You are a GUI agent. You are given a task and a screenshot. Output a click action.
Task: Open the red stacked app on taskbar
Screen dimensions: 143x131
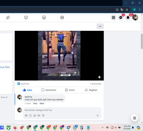[22, 128]
